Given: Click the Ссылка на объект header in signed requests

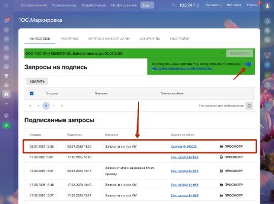Looking at the screenshot, I should pyautogui.click(x=183, y=135).
